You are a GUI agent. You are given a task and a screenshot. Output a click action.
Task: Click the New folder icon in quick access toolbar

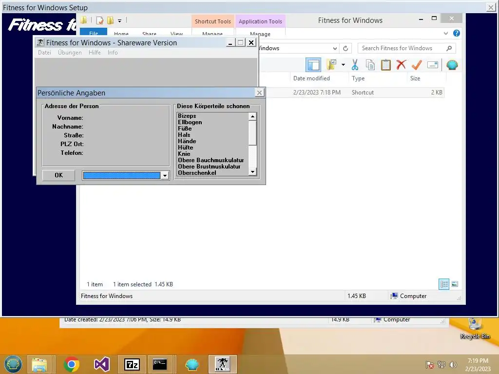point(111,20)
